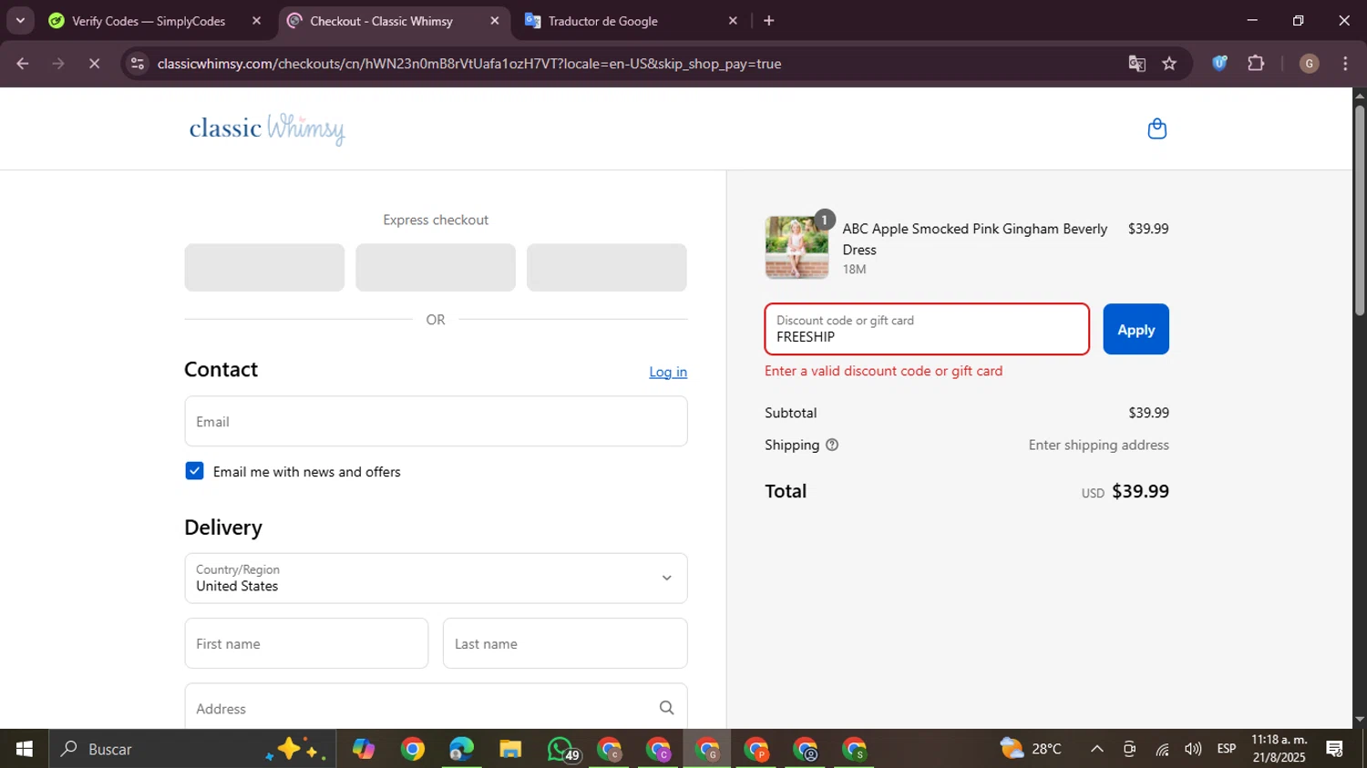The width and height of the screenshot is (1367, 768).
Task: Expand the Country/Region dropdown
Action: (x=436, y=578)
